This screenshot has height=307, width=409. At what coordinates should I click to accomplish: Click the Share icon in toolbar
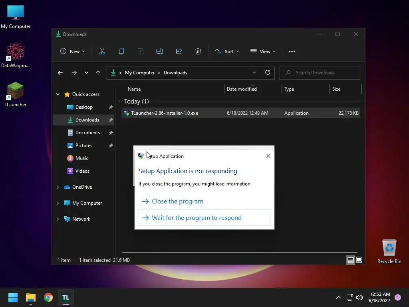pyautogui.click(x=179, y=52)
